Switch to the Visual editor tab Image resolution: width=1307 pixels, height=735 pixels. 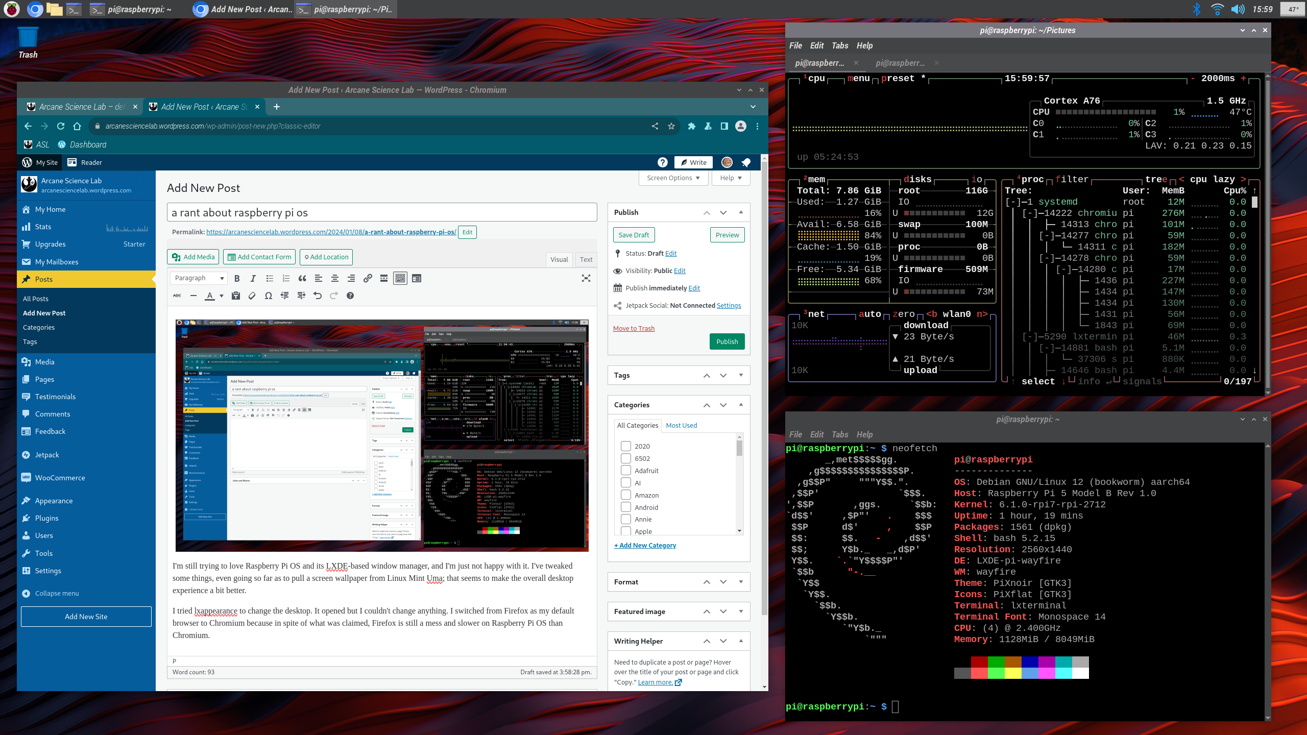[x=559, y=259]
